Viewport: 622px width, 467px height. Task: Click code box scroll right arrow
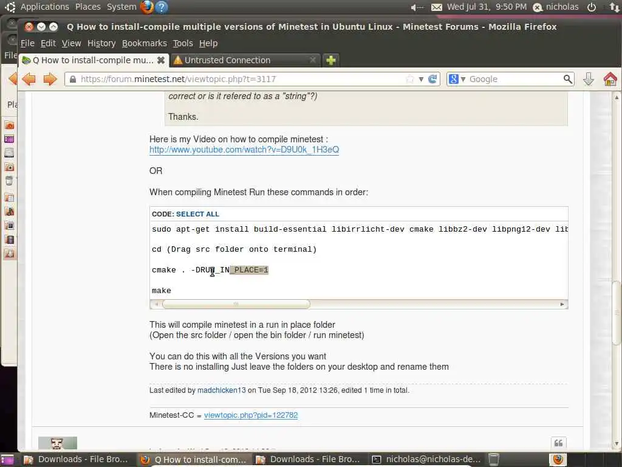562,305
